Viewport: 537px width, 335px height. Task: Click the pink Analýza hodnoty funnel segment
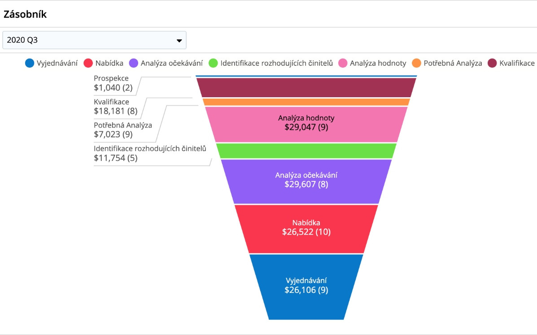coord(306,124)
